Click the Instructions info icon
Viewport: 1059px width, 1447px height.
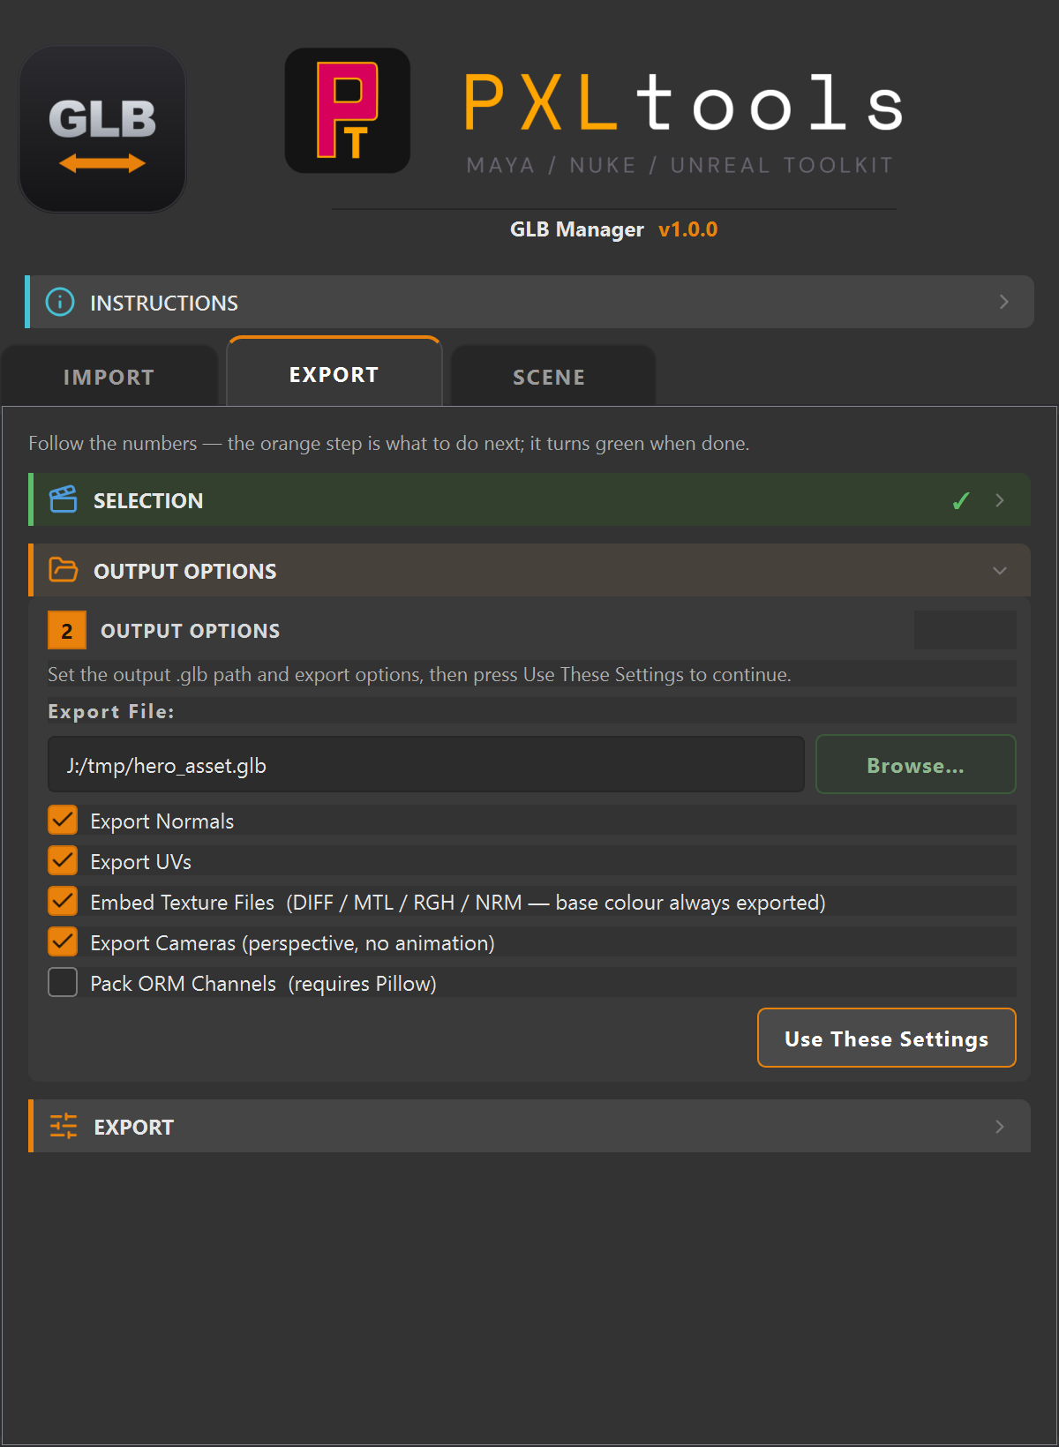(60, 302)
